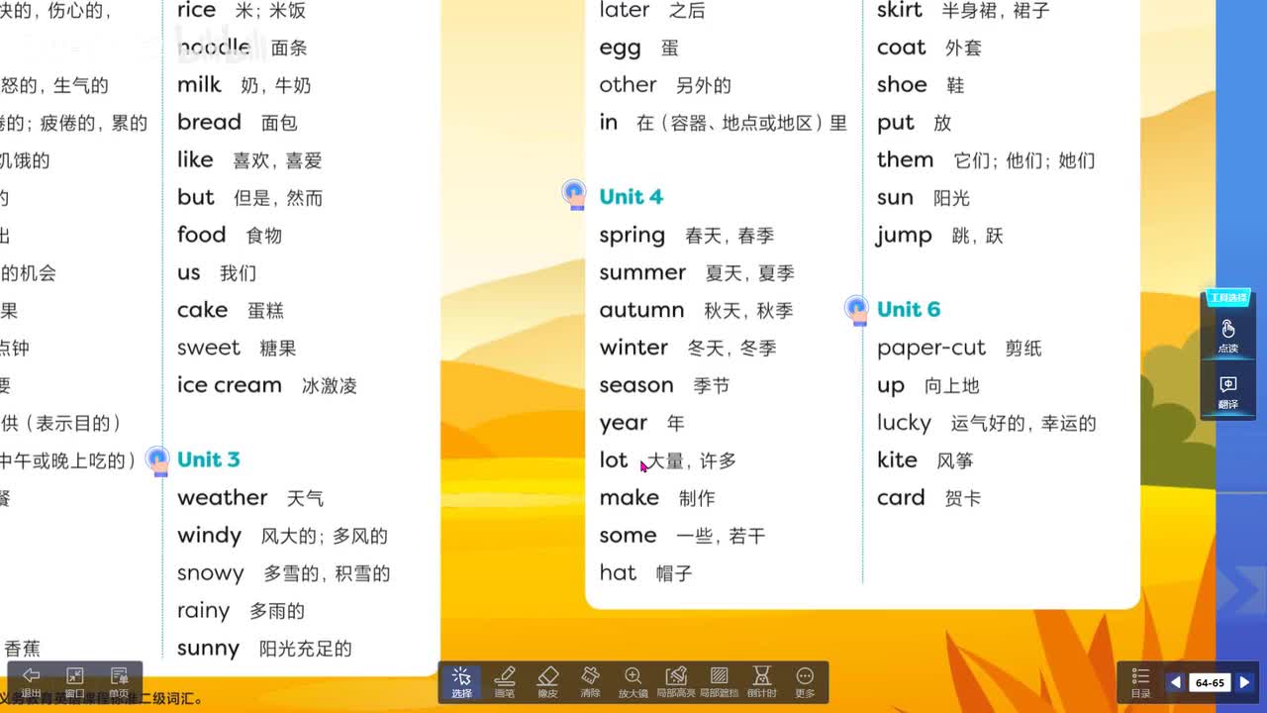The width and height of the screenshot is (1267, 713).
Task: Click the word "rainy"
Action: click(x=203, y=611)
